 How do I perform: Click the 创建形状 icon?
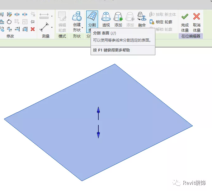click(x=77, y=16)
